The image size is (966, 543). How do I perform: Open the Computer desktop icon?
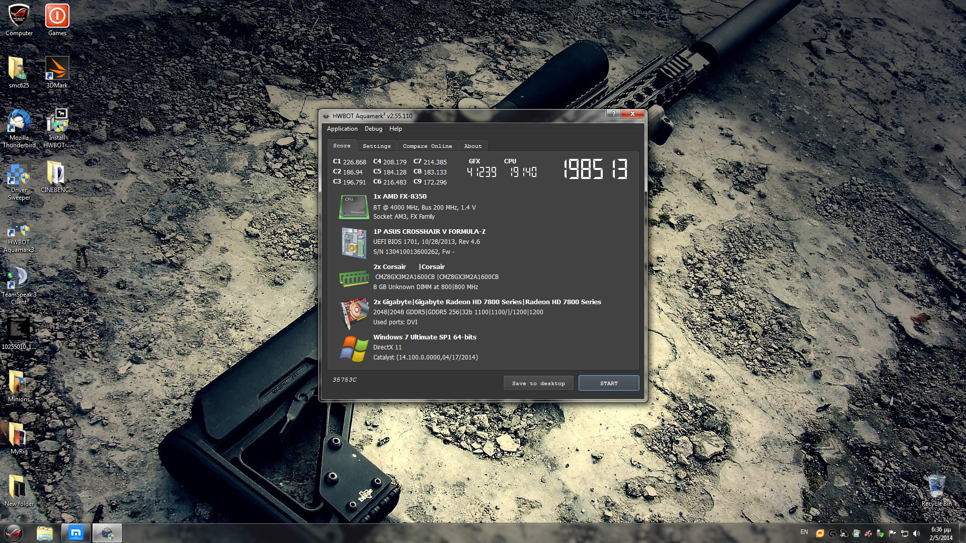click(19, 20)
